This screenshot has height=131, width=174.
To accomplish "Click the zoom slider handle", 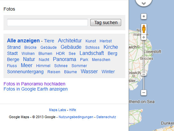I will (144, 74).
